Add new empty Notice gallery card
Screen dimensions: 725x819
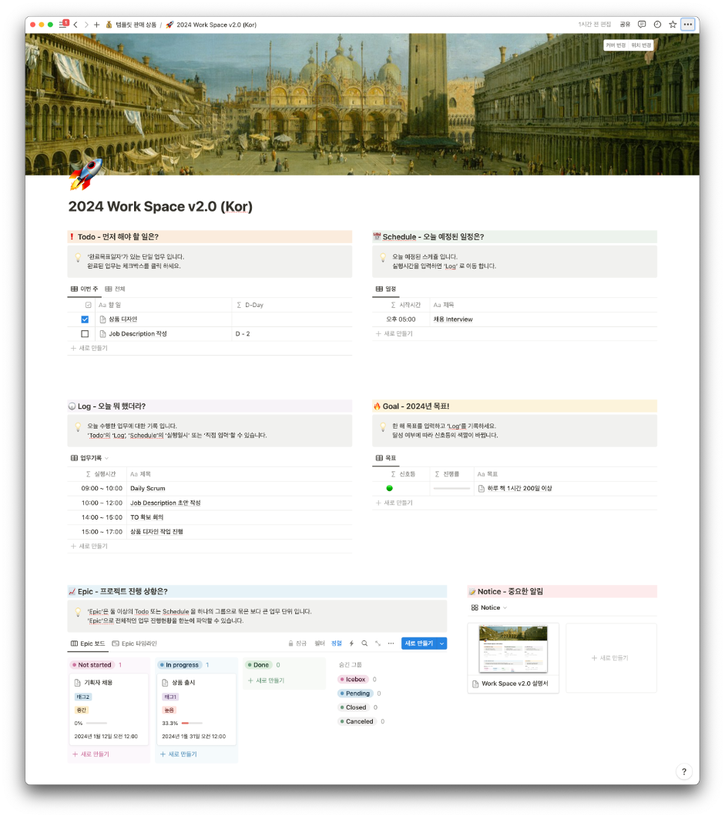pyautogui.click(x=611, y=658)
